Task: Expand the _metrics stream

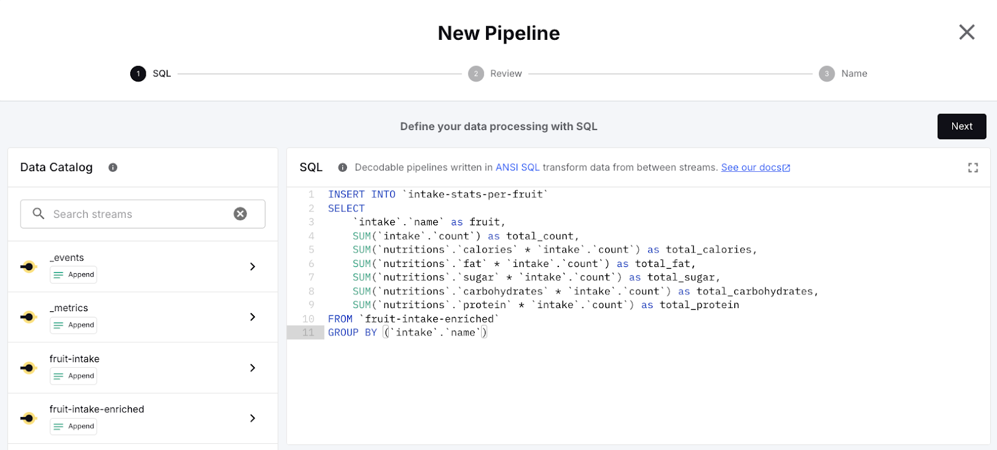Action: pos(252,317)
